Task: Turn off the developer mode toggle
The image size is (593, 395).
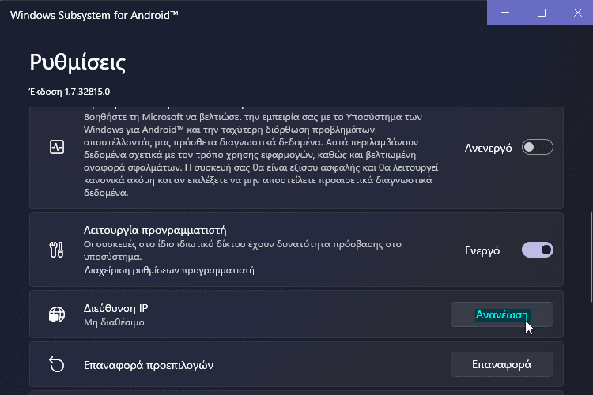Action: tap(538, 250)
